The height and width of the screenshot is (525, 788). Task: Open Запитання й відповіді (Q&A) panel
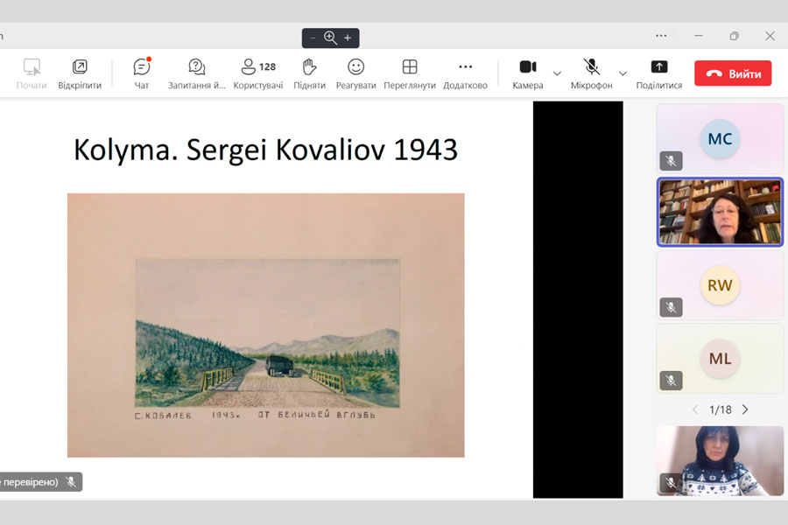click(197, 68)
